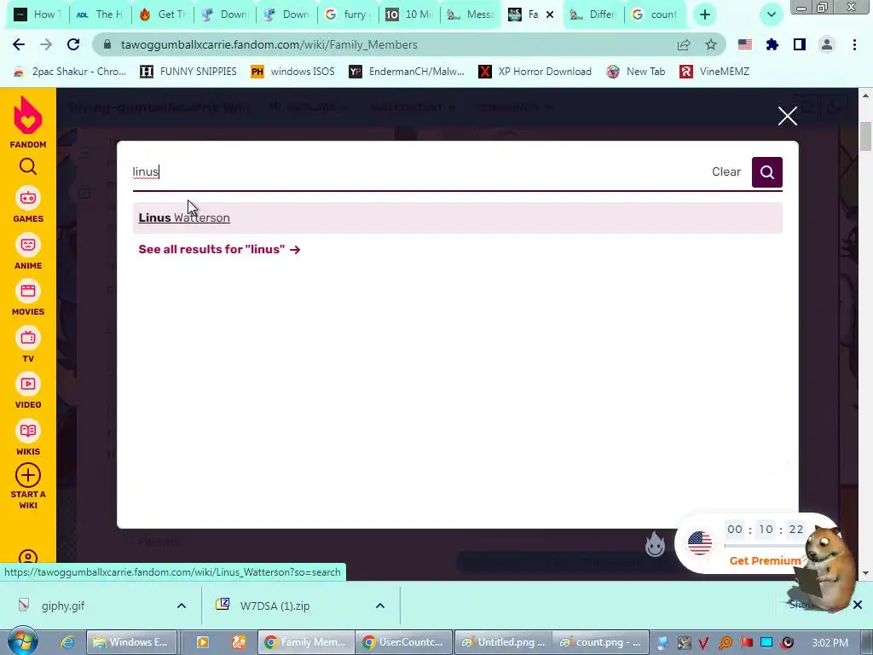Open the EndermanCH/Malw... bookmark
This screenshot has width=873, height=655.
pyautogui.click(x=407, y=72)
